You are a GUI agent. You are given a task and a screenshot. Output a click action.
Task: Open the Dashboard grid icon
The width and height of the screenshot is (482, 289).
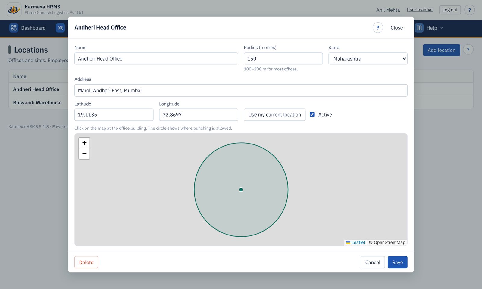pos(14,28)
